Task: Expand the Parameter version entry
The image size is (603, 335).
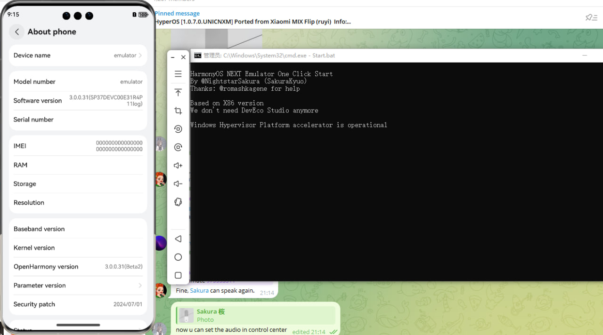Action: [140, 286]
